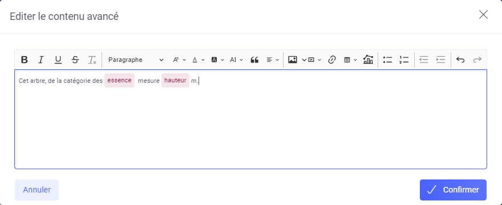Click the decrease indent icon

(x=423, y=60)
